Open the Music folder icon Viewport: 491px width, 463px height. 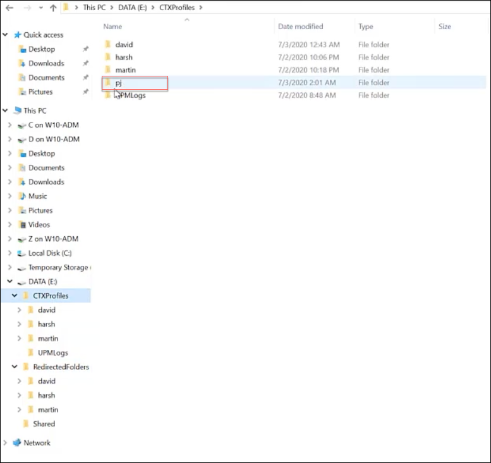click(22, 196)
